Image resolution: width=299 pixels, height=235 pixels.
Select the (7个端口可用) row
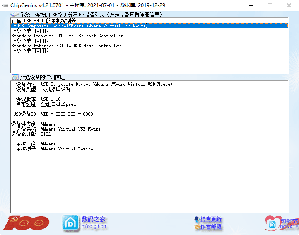[x=149, y=31]
